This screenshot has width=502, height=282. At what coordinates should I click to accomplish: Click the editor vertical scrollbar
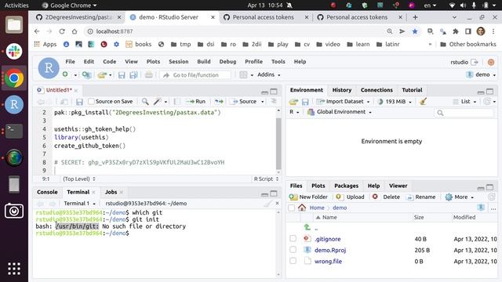click(278, 144)
